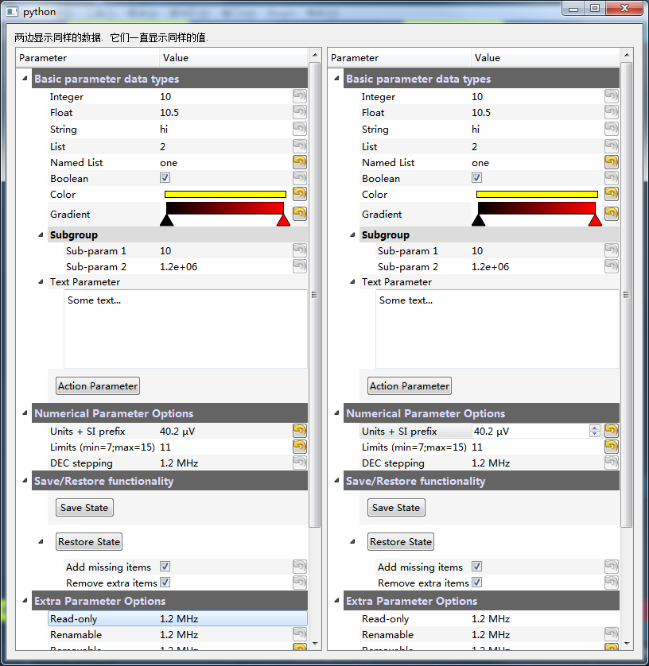Reset Remove extra items in right panel
This screenshot has height=666, width=649.
point(612,583)
